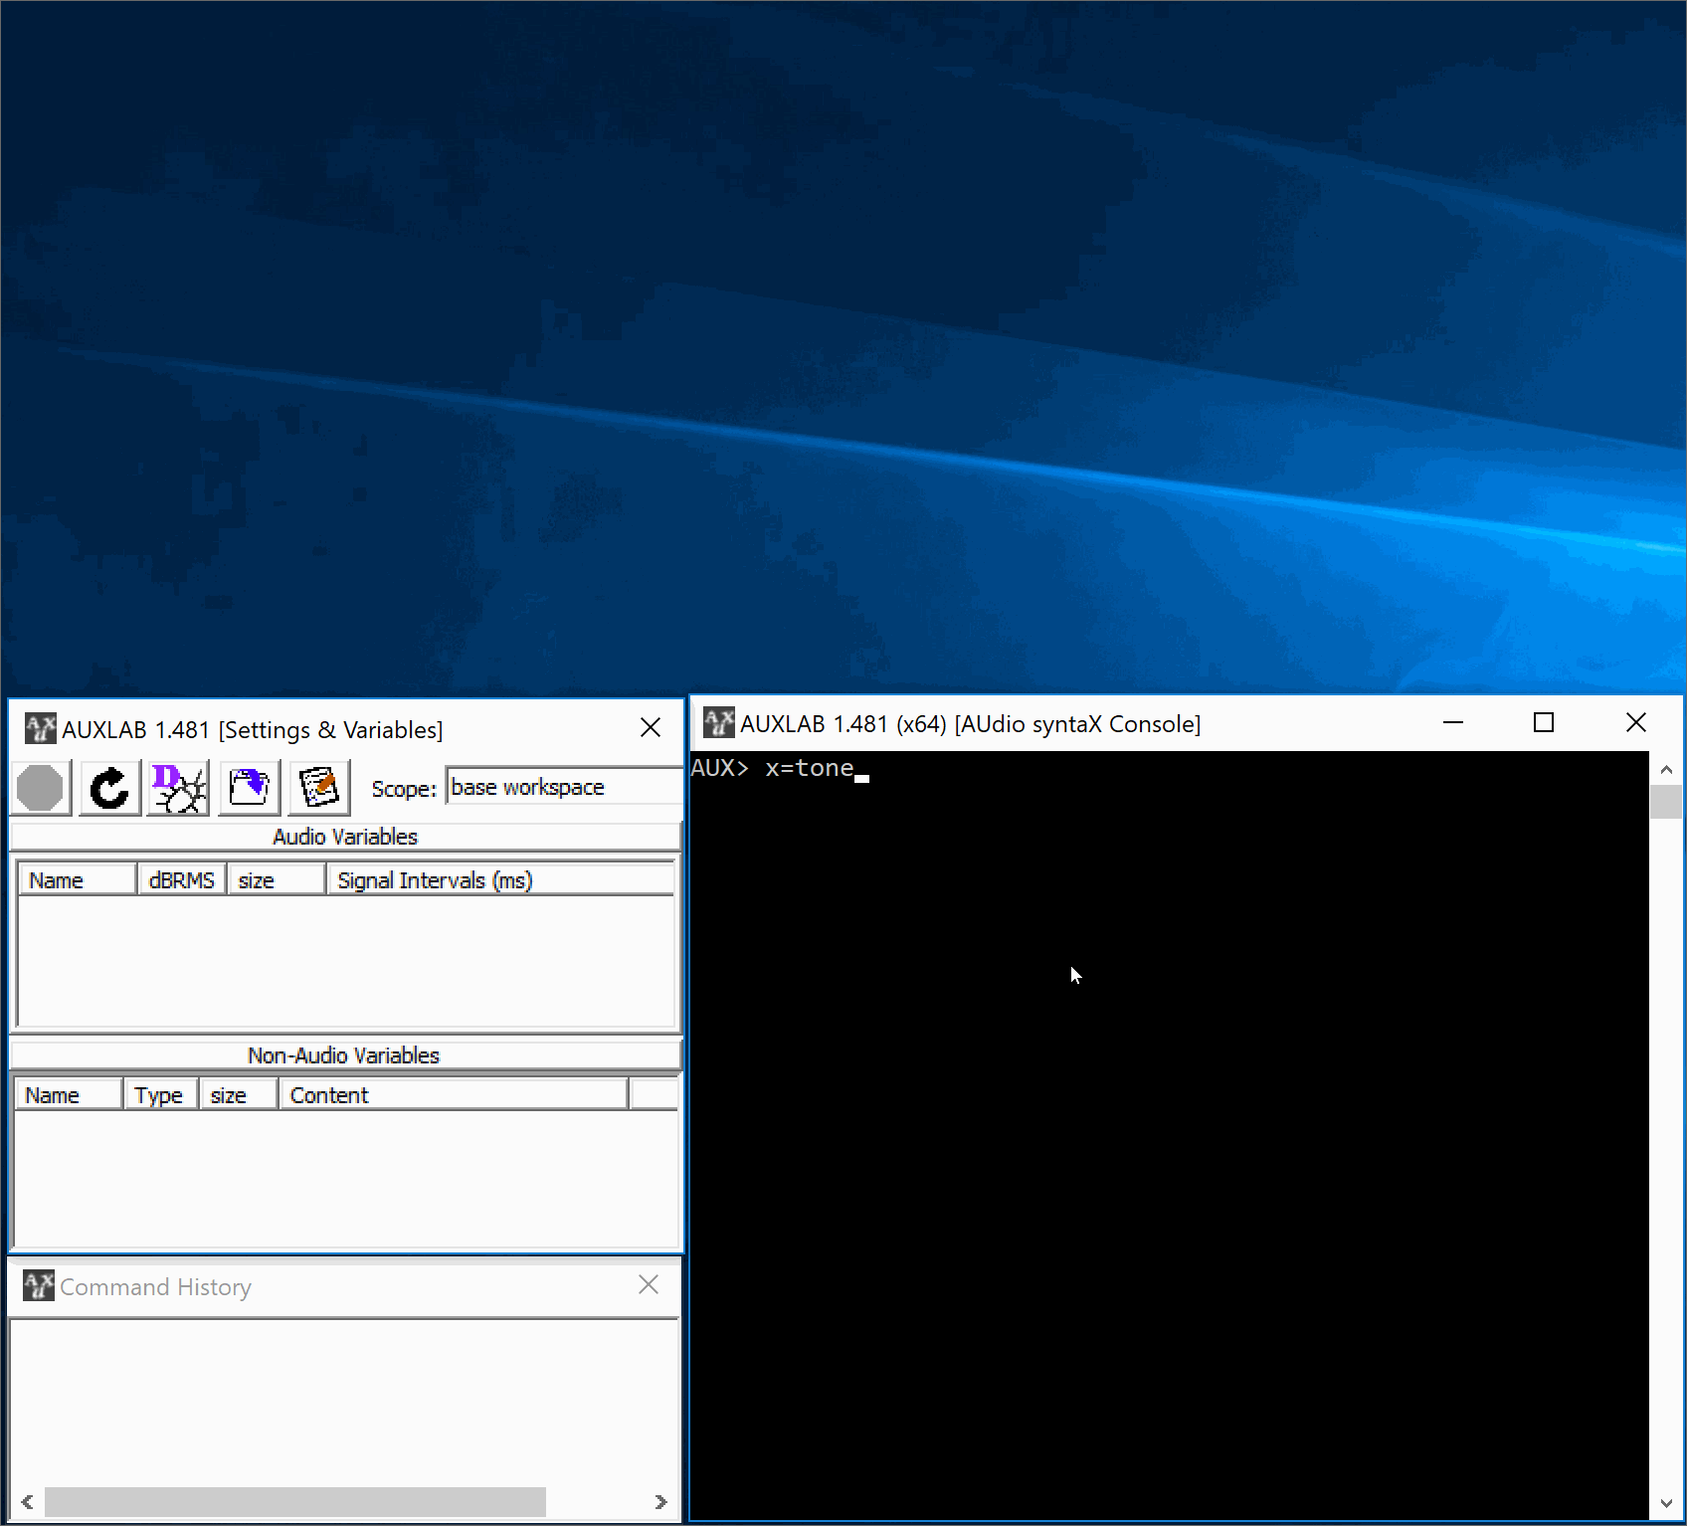Click the AUXLAB icon in Settings & Variables title
Image resolution: width=1687 pixels, height=1526 pixels.
point(40,729)
